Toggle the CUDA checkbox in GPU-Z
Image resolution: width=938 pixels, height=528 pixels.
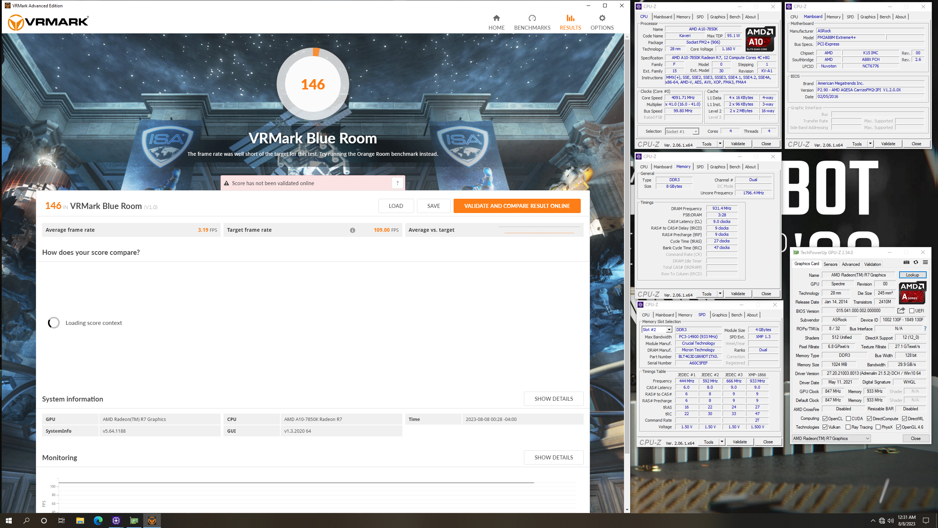point(848,418)
